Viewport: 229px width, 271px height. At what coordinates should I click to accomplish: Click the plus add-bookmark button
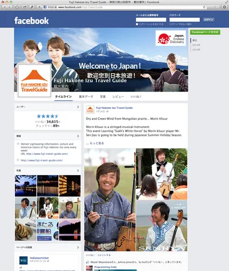tap(39, 7)
